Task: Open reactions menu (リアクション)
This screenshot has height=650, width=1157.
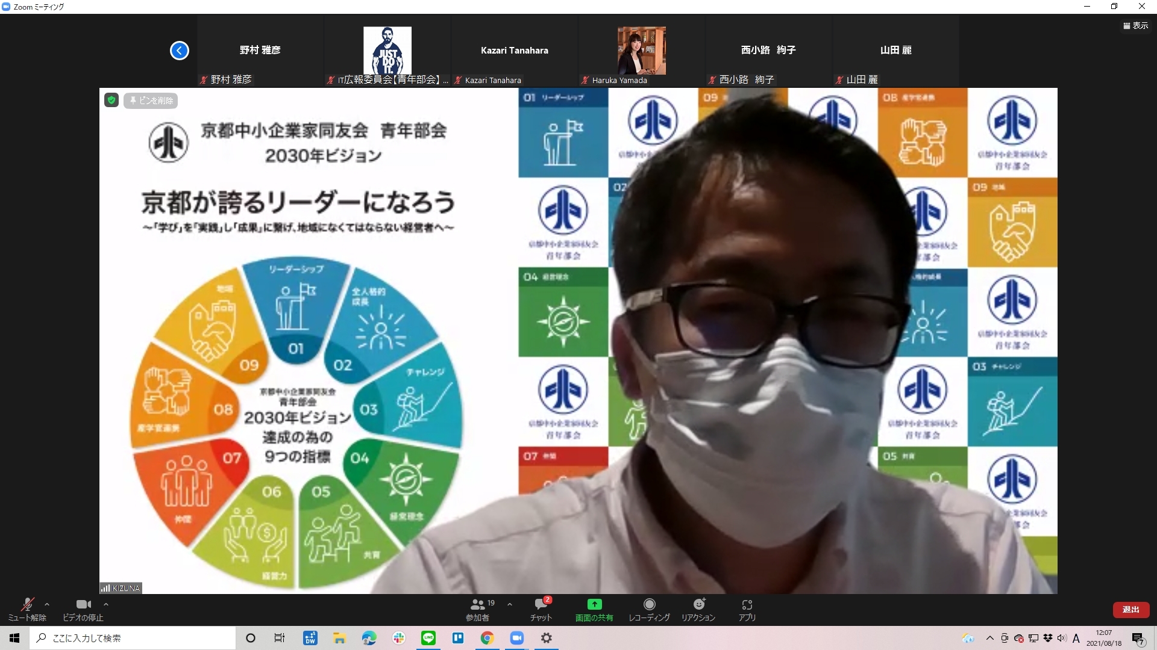Action: [698, 609]
